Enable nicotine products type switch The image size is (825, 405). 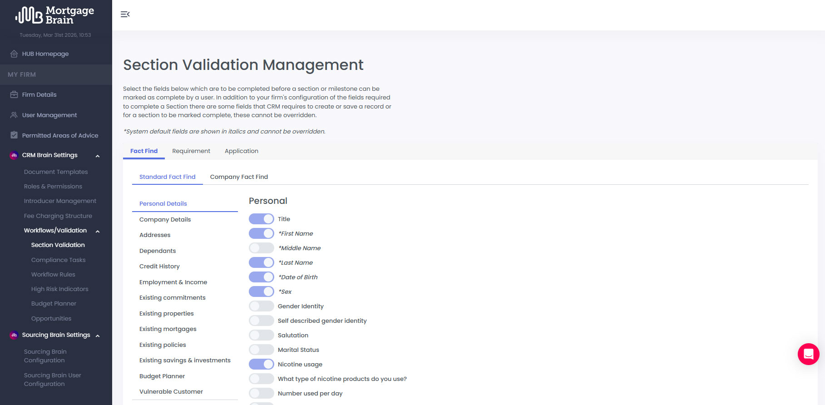pos(262,379)
